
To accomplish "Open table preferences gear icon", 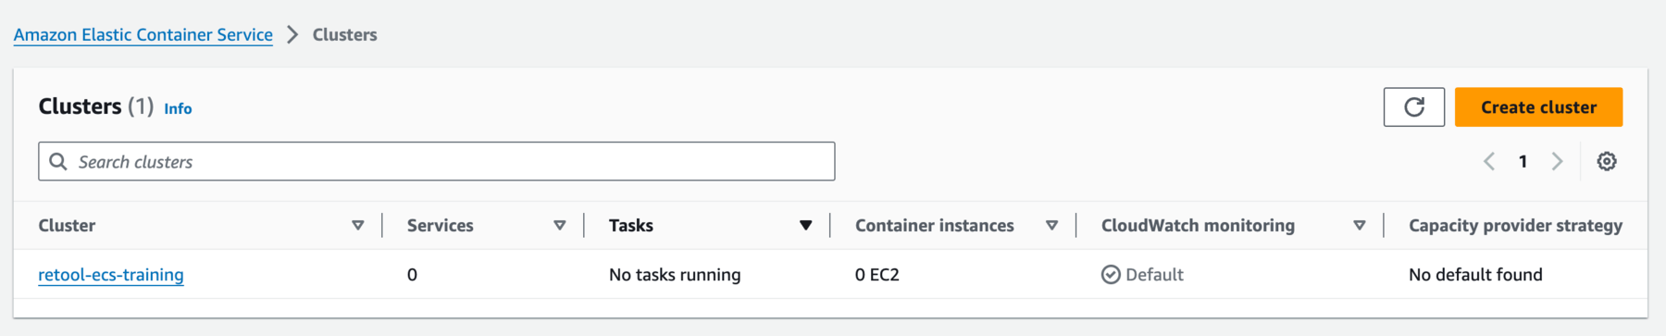I will tap(1607, 161).
